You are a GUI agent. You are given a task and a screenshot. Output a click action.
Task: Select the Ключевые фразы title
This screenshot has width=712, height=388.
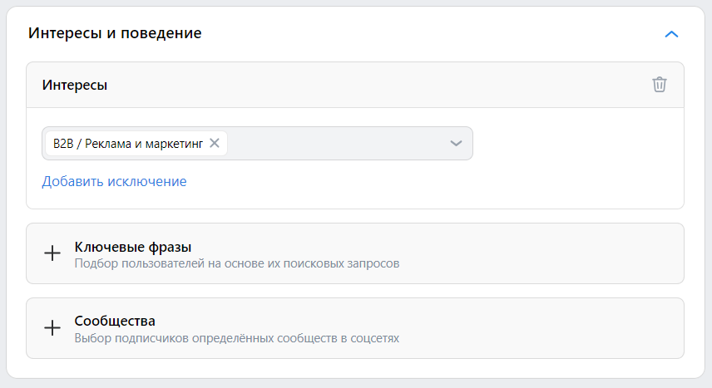click(x=132, y=247)
